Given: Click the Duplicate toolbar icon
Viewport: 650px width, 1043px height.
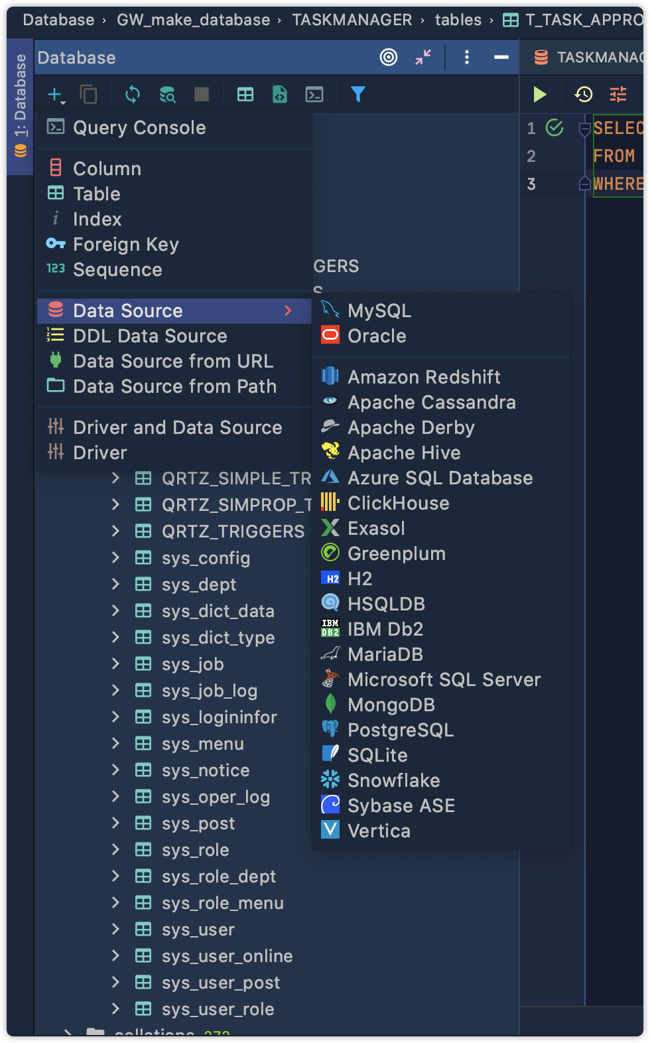Looking at the screenshot, I should point(88,95).
